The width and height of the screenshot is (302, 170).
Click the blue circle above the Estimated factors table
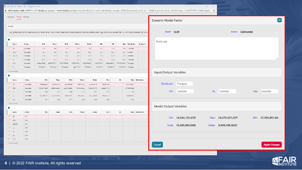9,39
